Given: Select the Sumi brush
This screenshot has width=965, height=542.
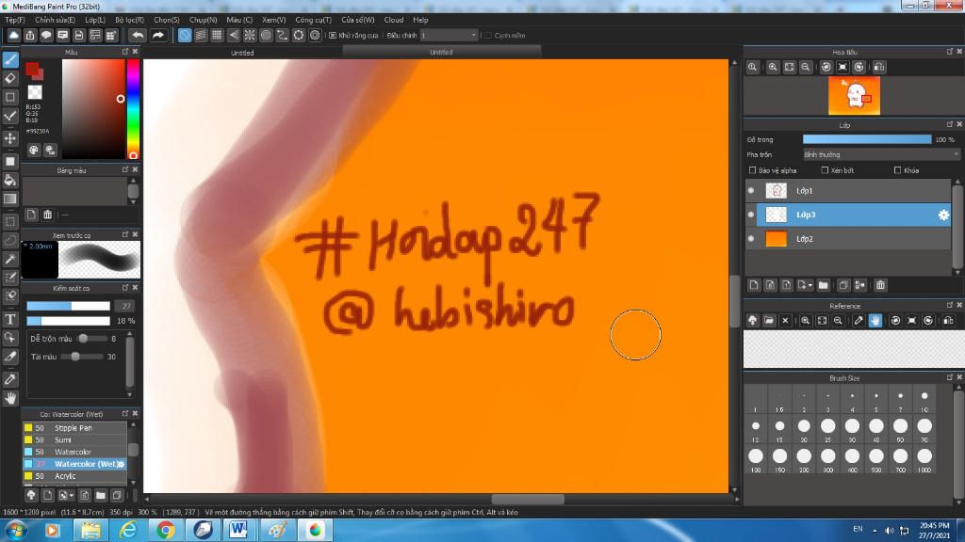Looking at the screenshot, I should click(74, 440).
